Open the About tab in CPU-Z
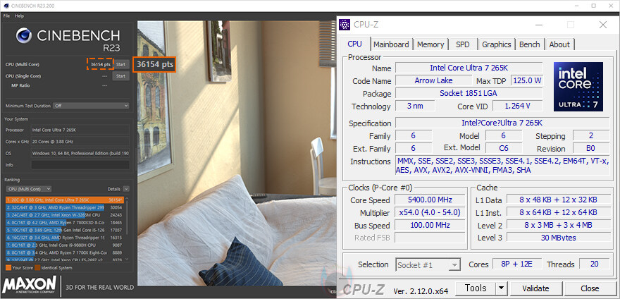 click(x=559, y=44)
